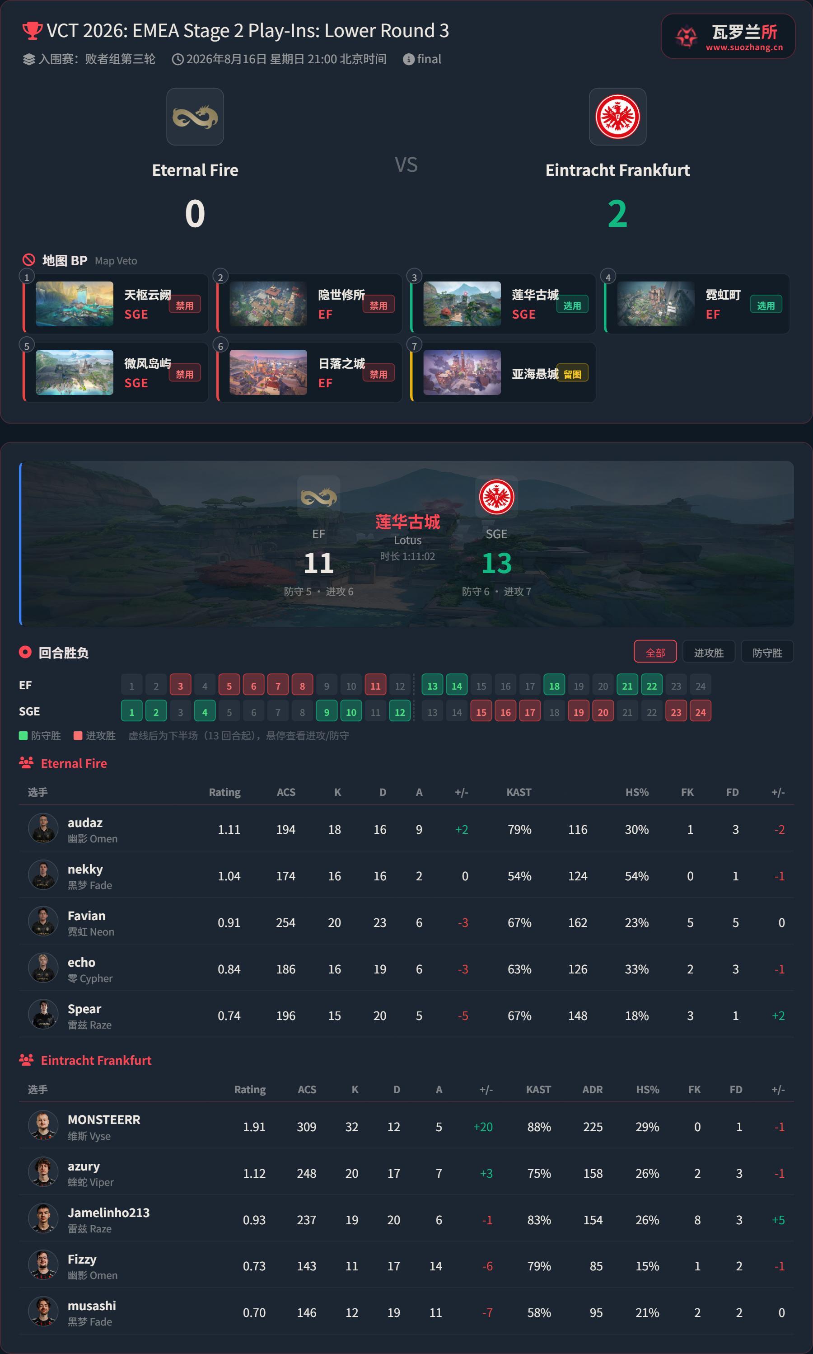Click the layers icon before 入围赛
Viewport: 813px width, 1354px height.
pos(28,59)
